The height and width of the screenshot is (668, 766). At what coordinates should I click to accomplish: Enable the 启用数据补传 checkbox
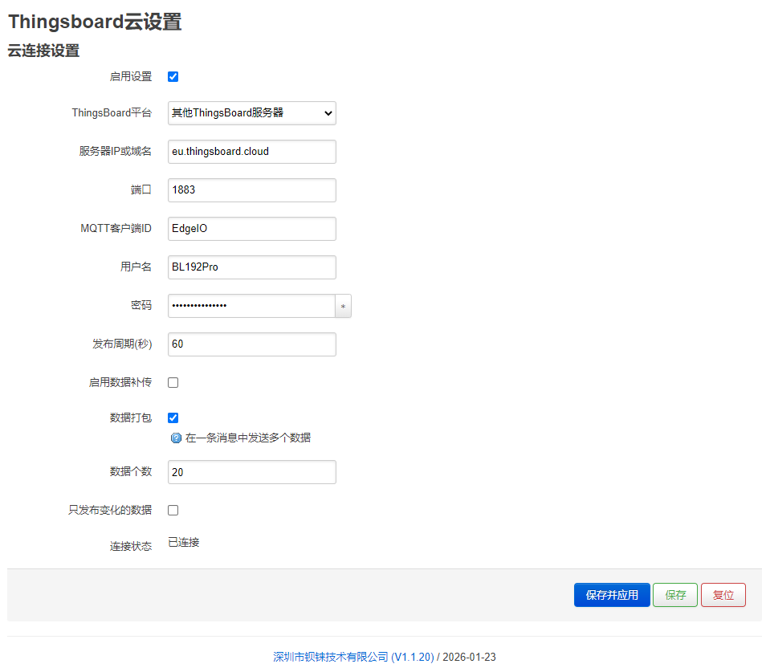coord(173,383)
